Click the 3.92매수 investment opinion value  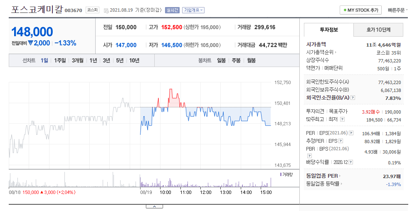[371, 112]
